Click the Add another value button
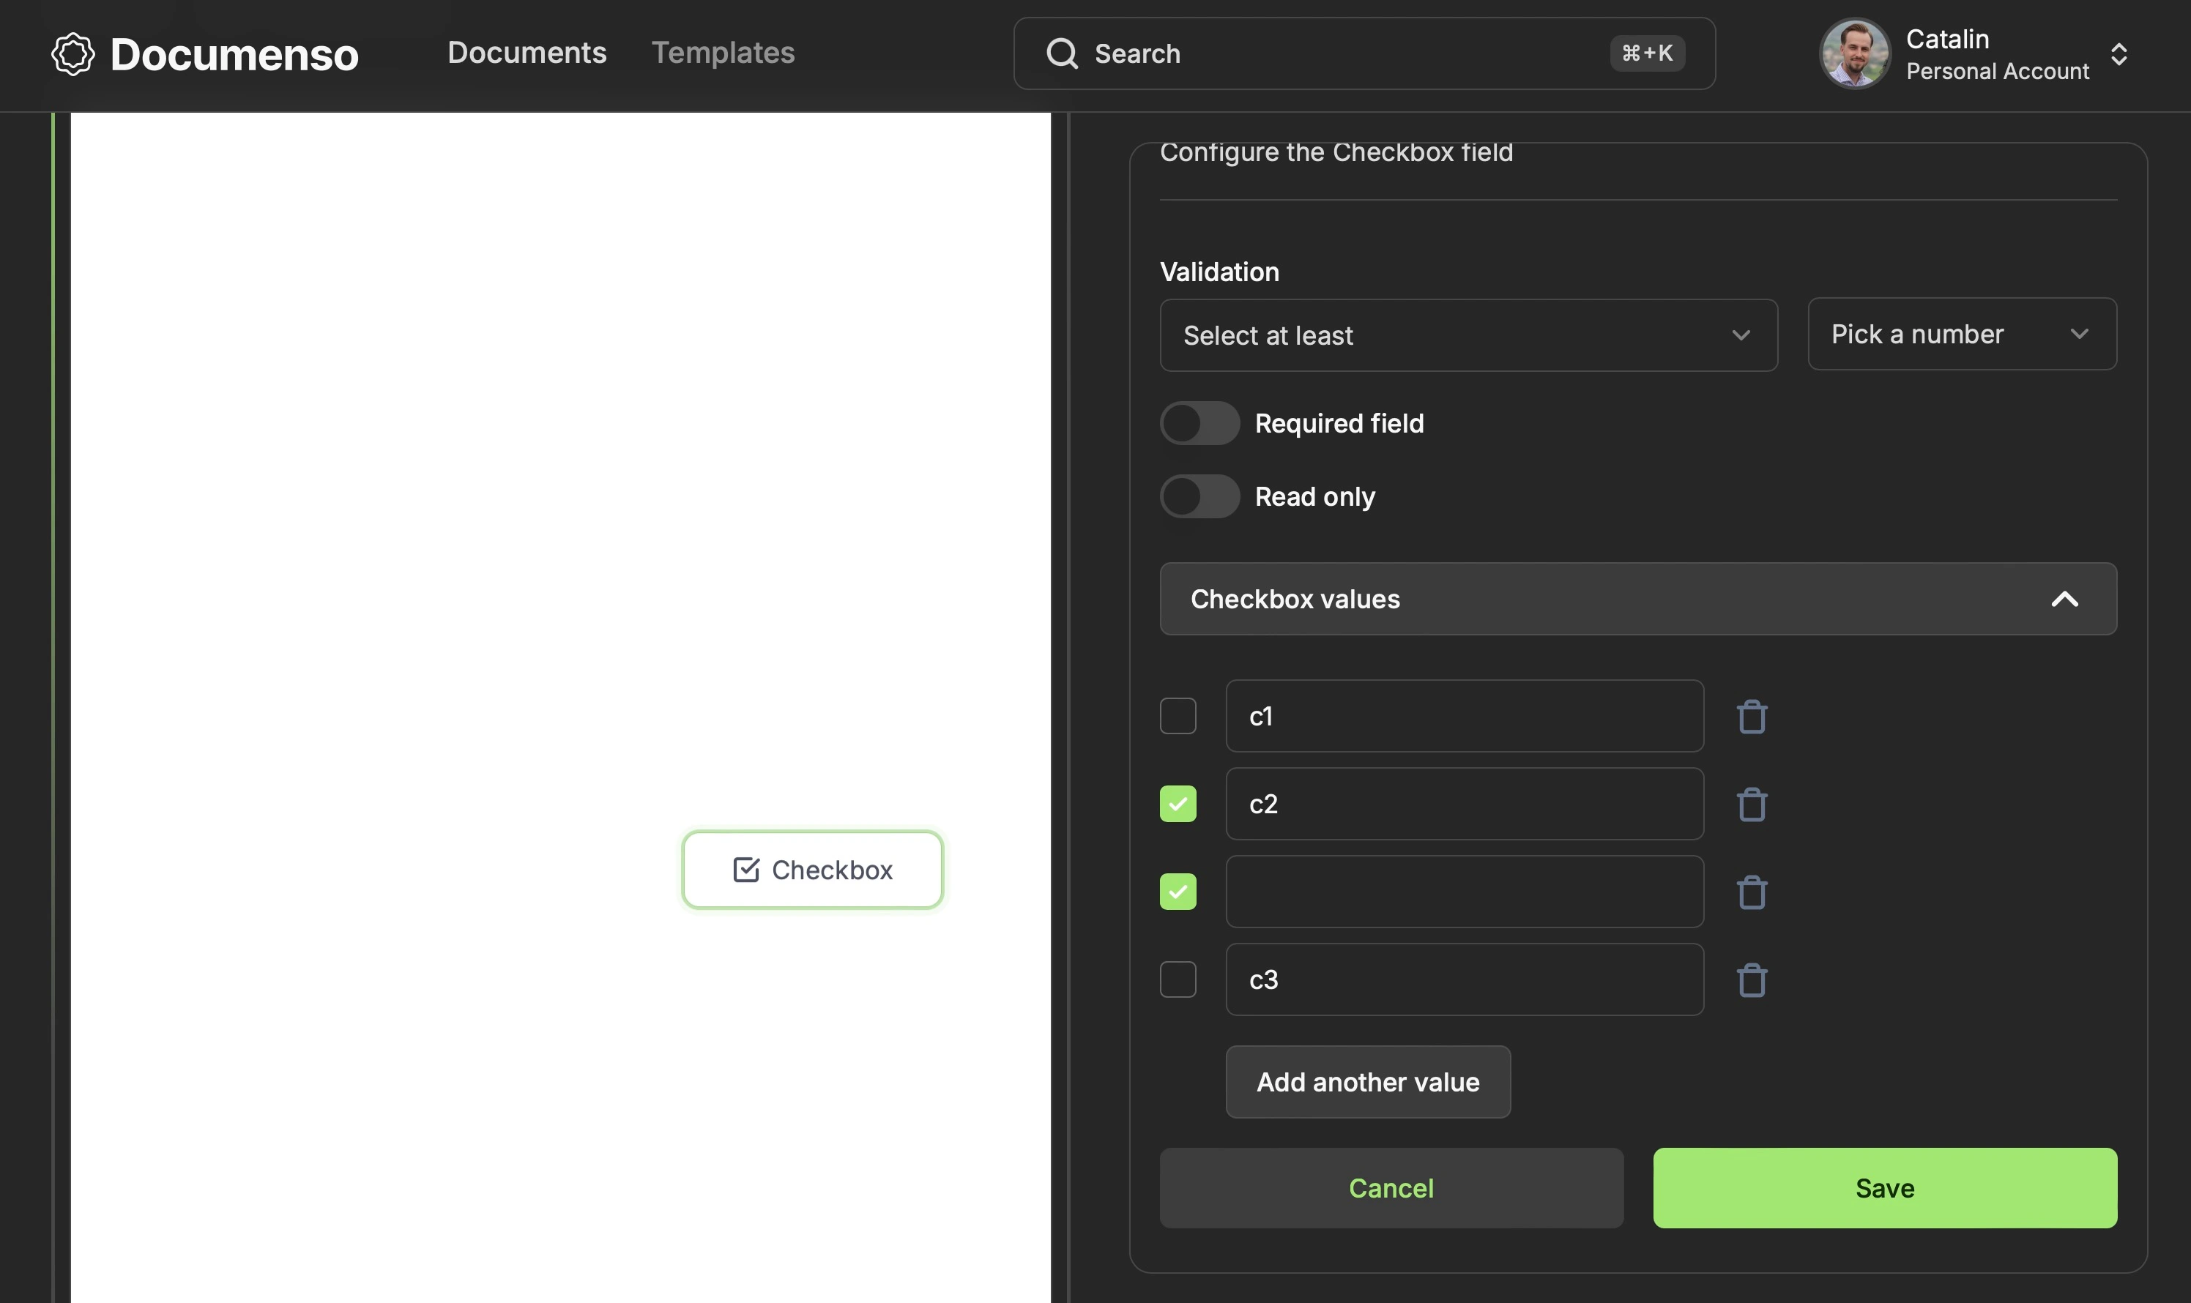The height and width of the screenshot is (1303, 2191). (1369, 1081)
